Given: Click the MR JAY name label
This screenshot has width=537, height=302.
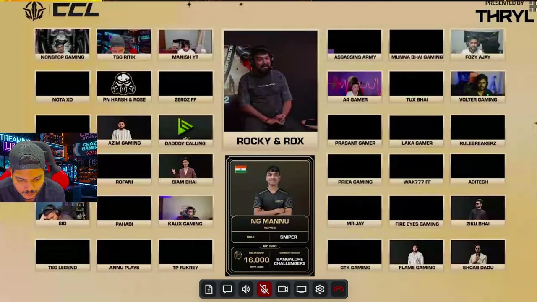Looking at the screenshot, I should pos(355,224).
